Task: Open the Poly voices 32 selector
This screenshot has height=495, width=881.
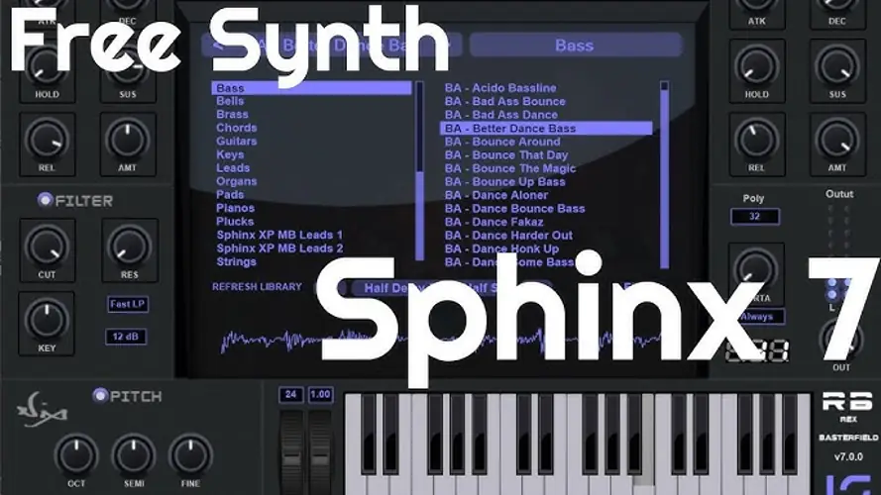Action: 755,217
